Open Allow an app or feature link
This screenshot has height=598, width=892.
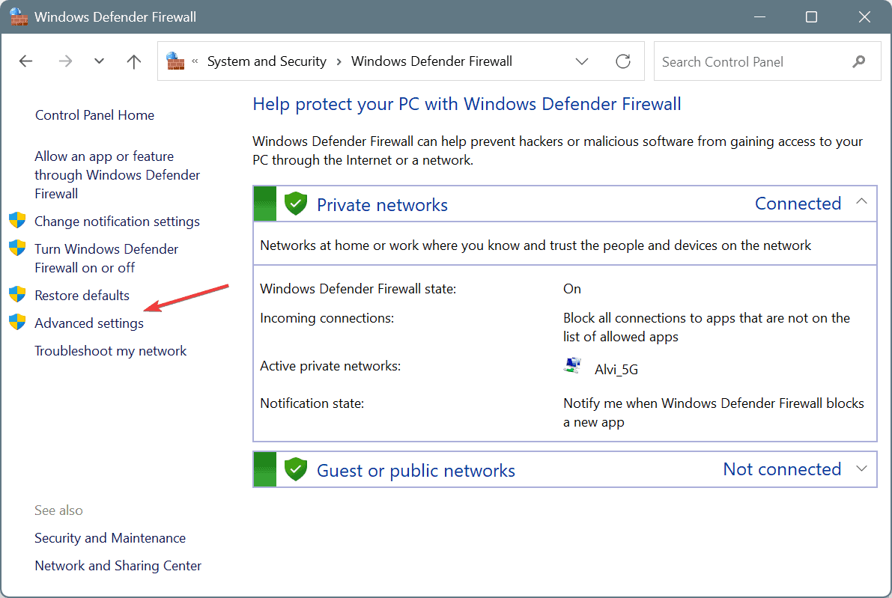(x=117, y=175)
